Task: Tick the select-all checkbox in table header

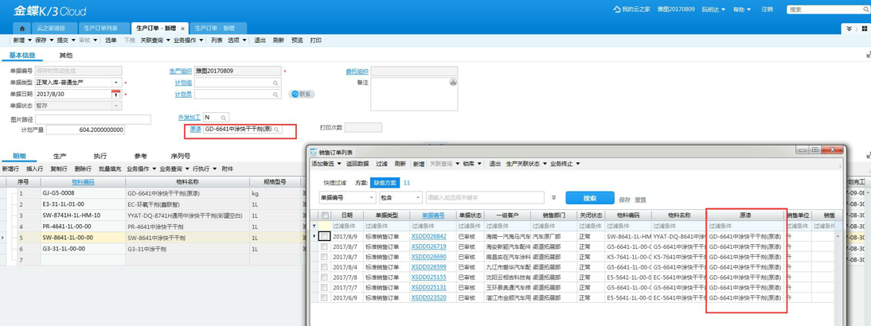Action: (x=325, y=215)
